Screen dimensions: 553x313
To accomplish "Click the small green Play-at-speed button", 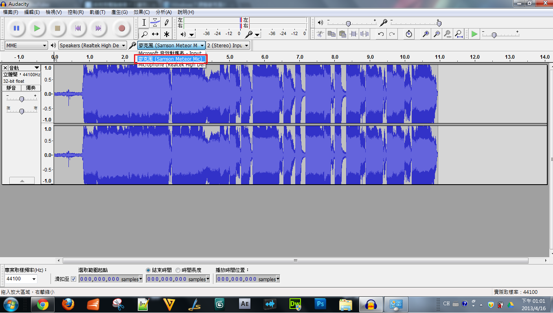I will click(x=474, y=34).
